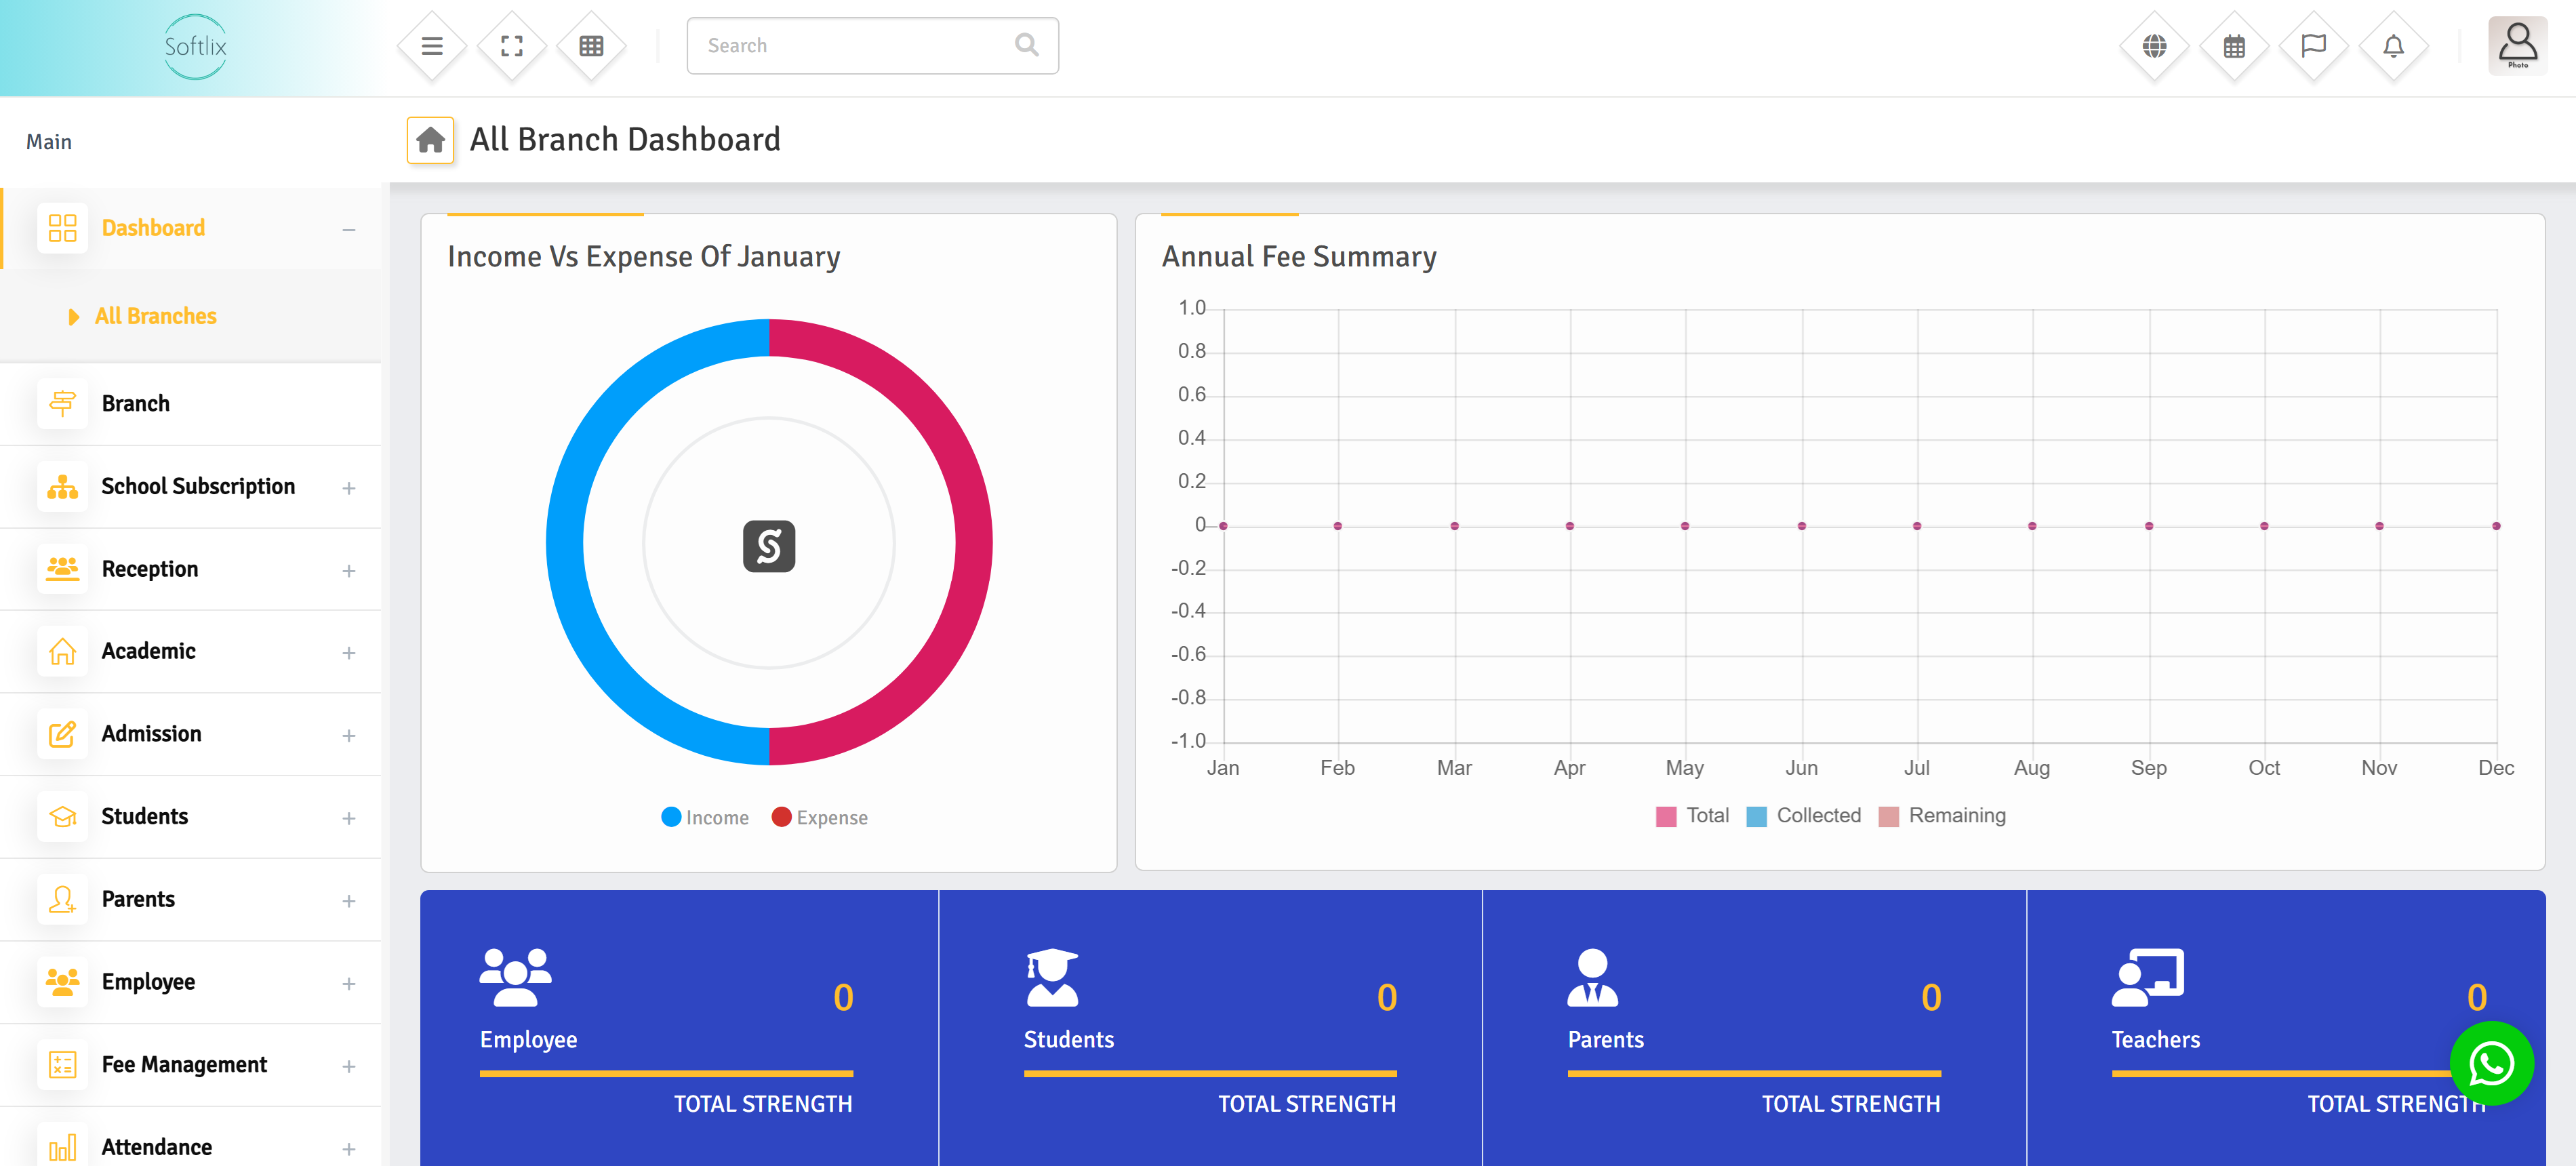The width and height of the screenshot is (2576, 1166).
Task: Expand the School Subscription menu
Action: click(x=198, y=487)
